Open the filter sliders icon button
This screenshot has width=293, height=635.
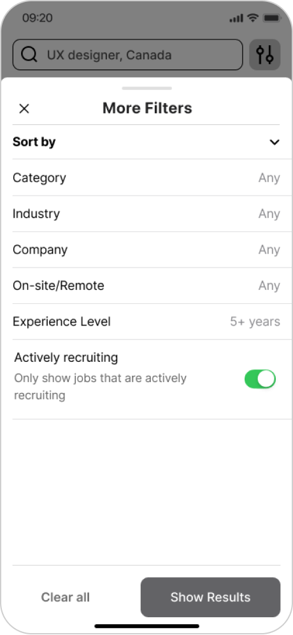click(264, 55)
